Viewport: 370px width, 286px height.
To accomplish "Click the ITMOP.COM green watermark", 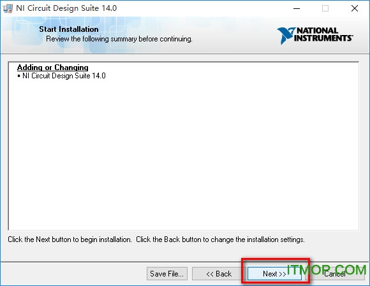I will [327, 269].
